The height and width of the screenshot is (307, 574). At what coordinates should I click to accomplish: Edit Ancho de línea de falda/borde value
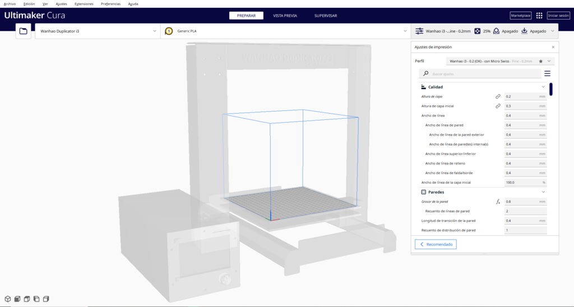(525, 173)
